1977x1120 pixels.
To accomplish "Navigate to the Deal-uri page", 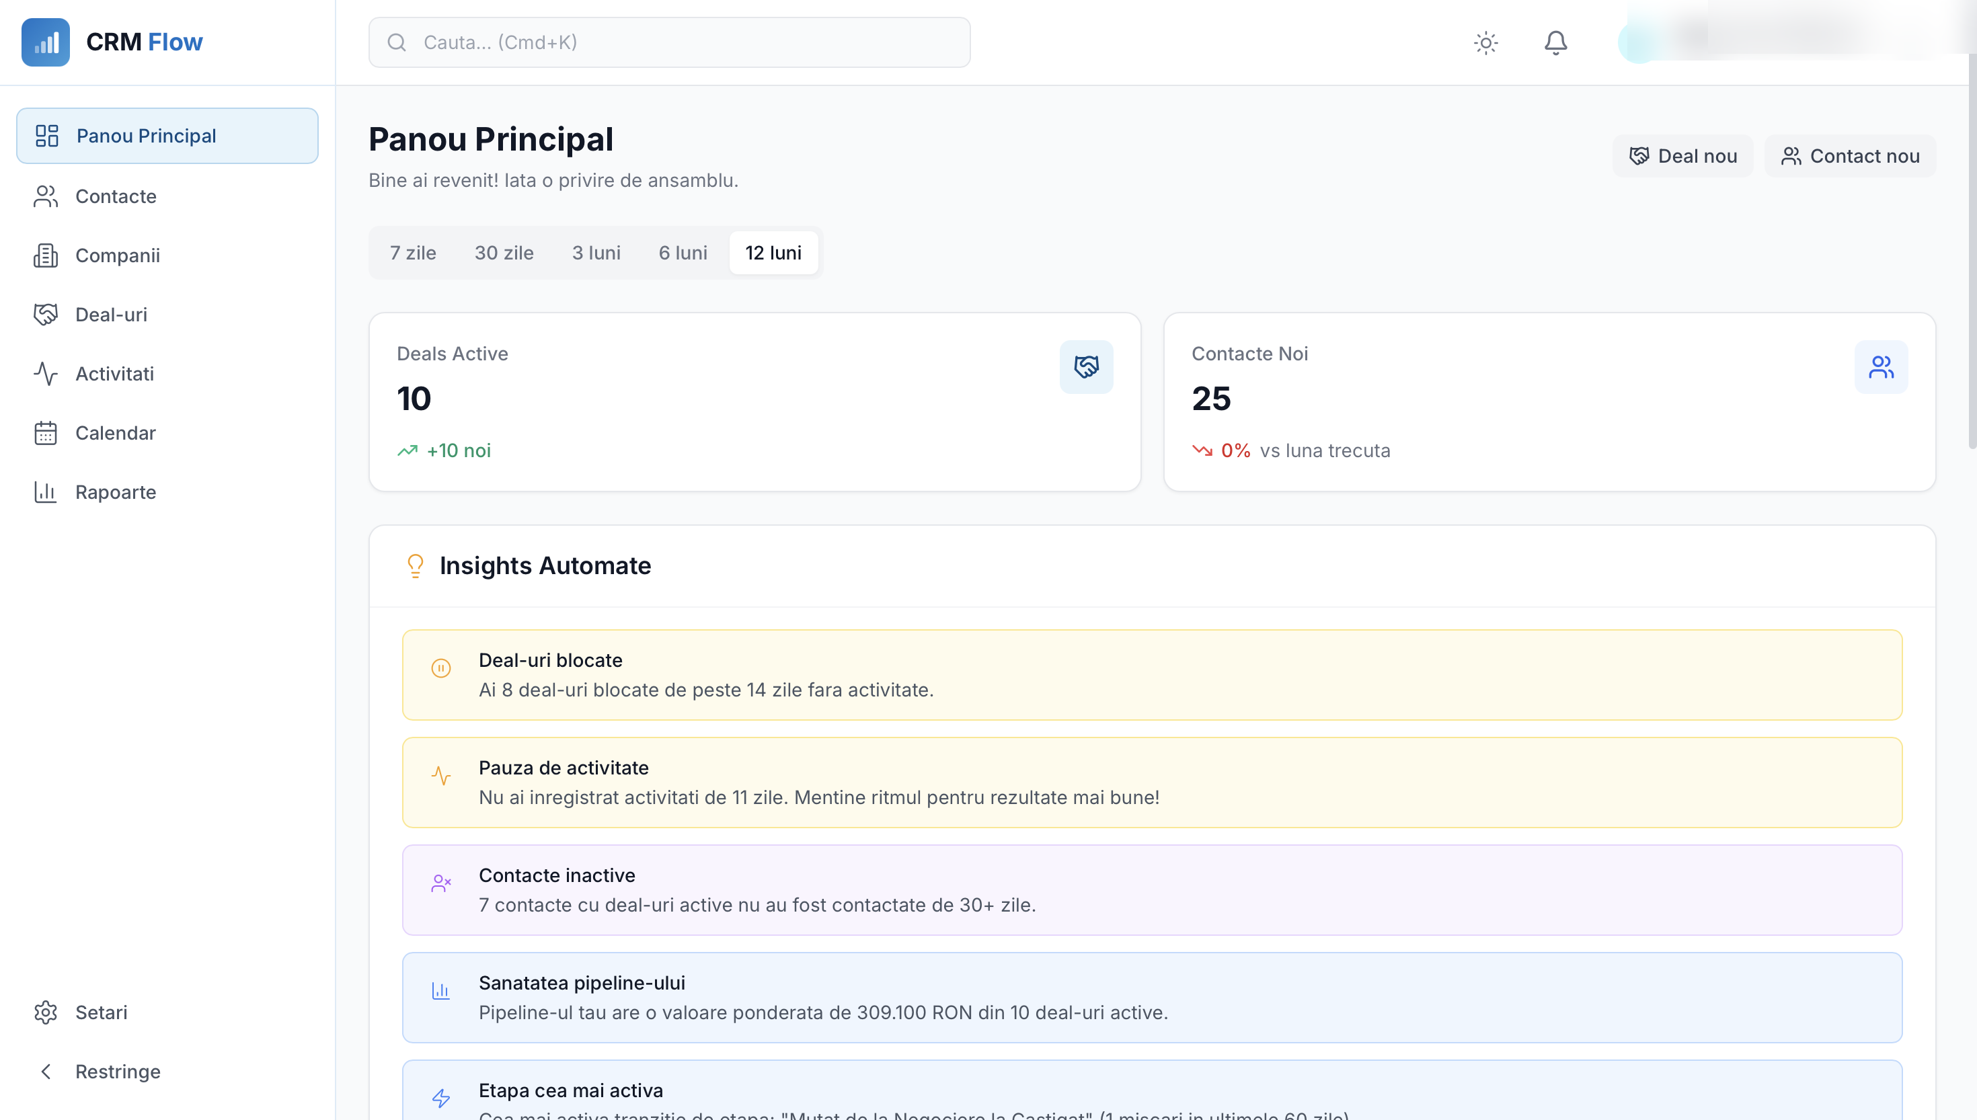I will (x=167, y=315).
